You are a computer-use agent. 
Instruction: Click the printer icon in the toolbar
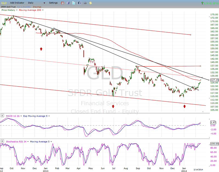85,3
